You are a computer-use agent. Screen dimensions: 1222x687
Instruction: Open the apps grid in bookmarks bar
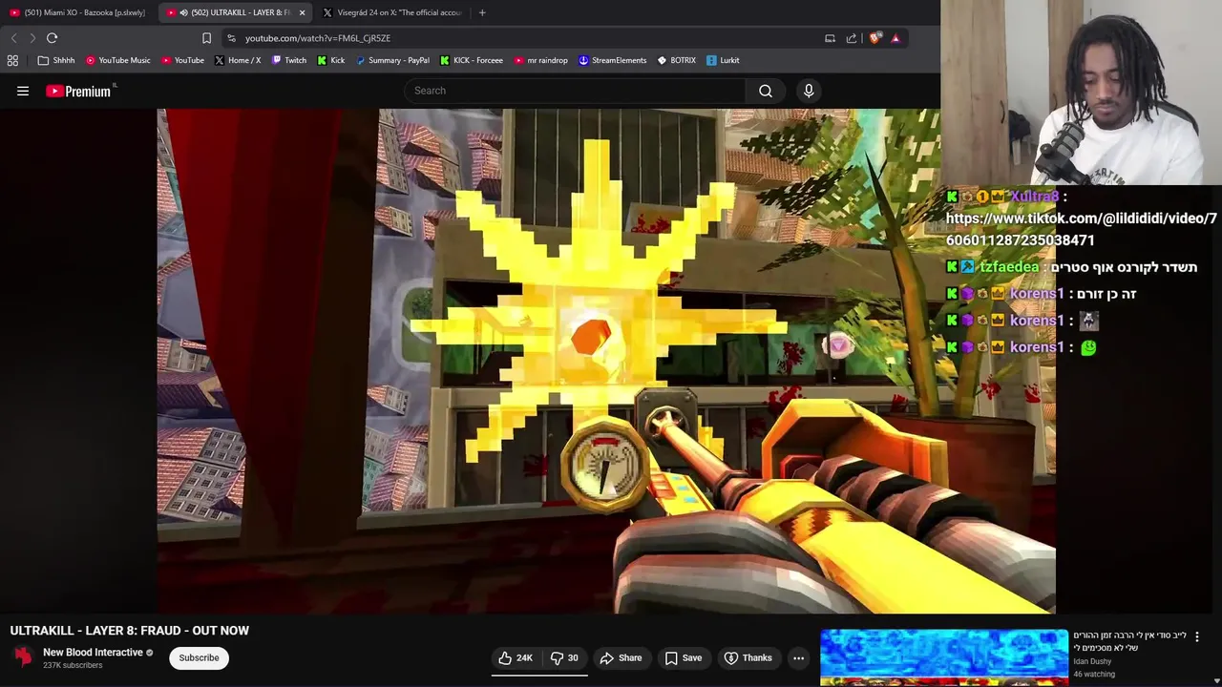pos(12,60)
